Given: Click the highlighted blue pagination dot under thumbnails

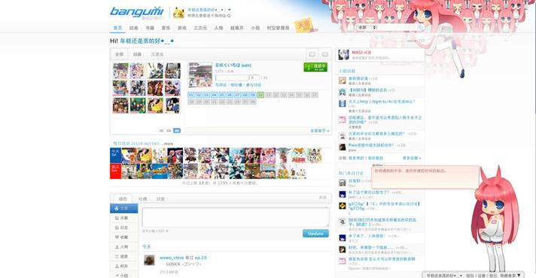Looking at the screenshot, I should 177,131.
